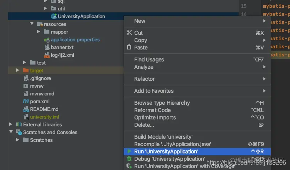Expand the mapper folder

tap(39, 32)
